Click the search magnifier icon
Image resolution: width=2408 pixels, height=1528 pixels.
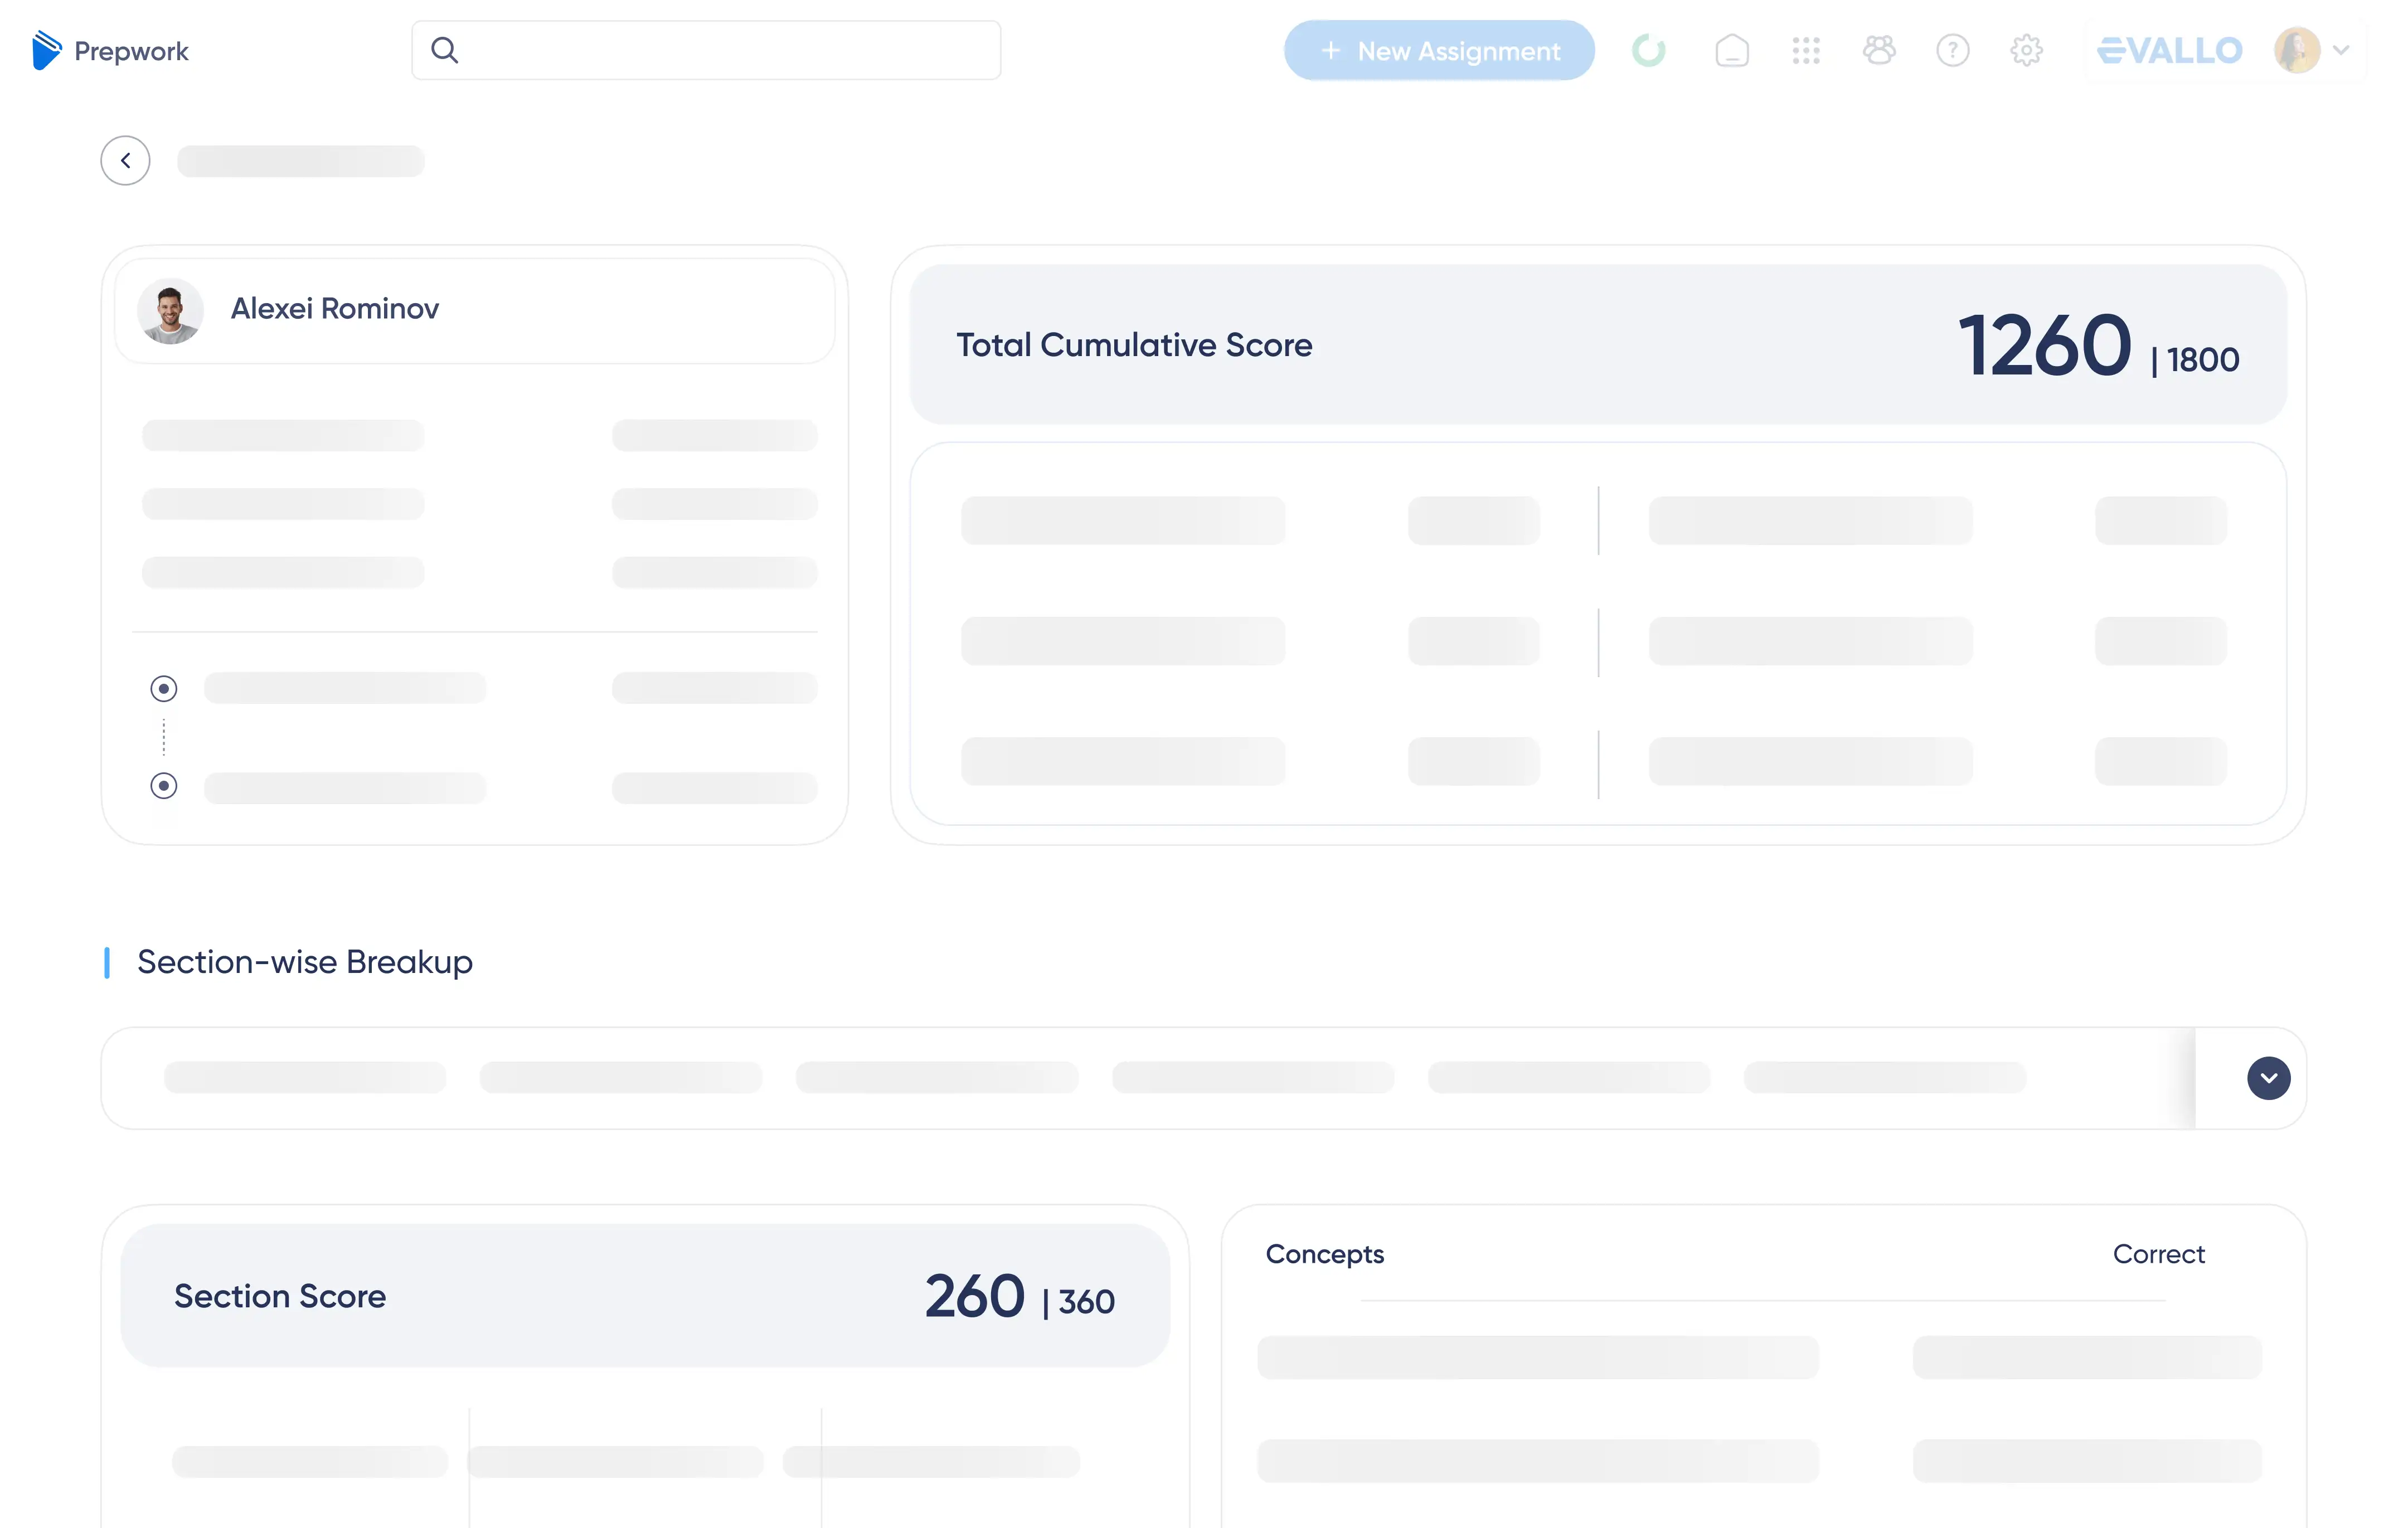[445, 50]
